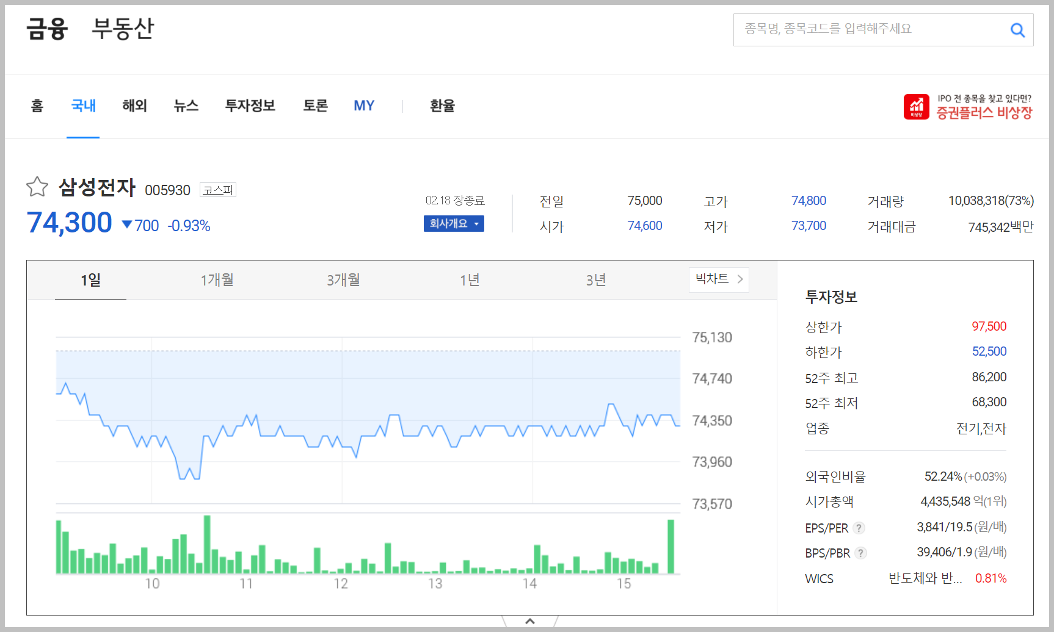The width and height of the screenshot is (1054, 632).
Task: Select the 1년 chart tab
Action: [x=470, y=280]
